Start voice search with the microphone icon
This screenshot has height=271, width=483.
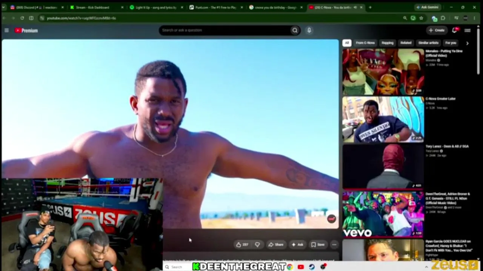pyautogui.click(x=309, y=30)
